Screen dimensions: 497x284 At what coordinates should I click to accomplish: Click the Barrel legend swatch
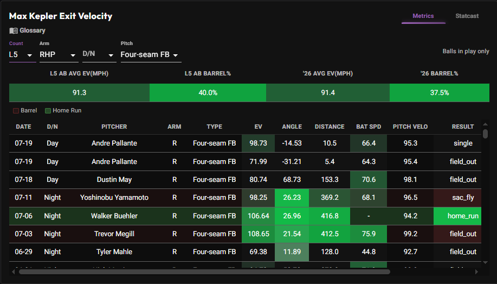pos(16,111)
